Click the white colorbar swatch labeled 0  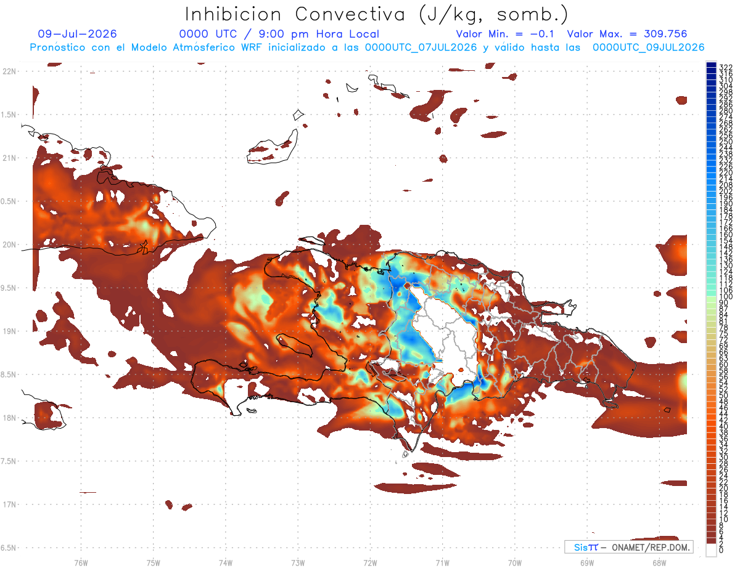711,550
